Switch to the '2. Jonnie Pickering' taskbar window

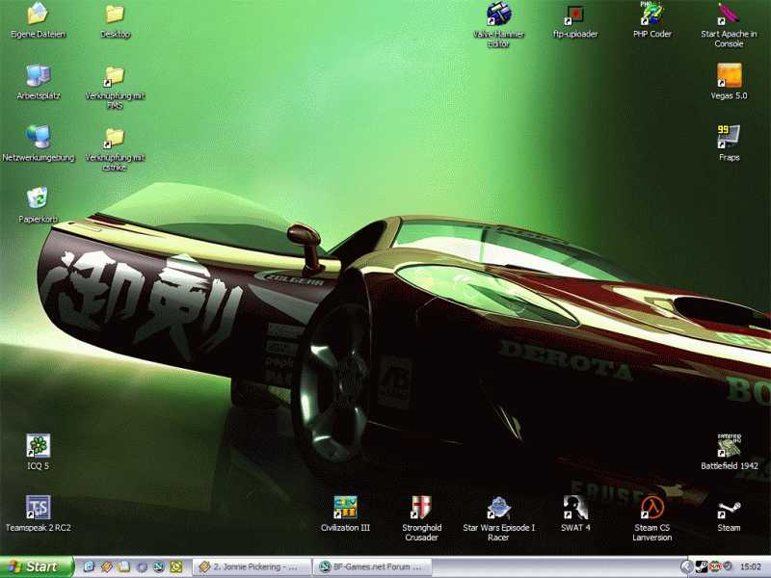(252, 566)
